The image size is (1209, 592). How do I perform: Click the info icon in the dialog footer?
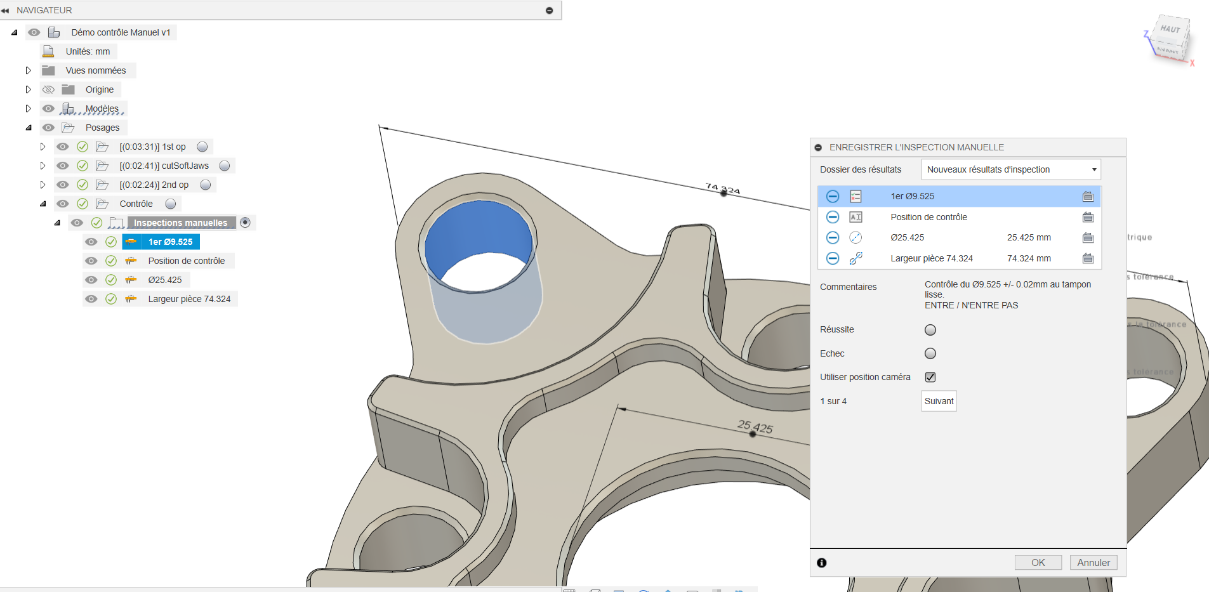click(821, 563)
